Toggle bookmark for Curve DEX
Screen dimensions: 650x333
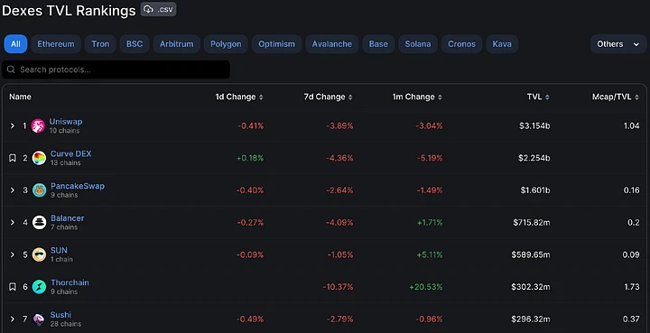(13, 158)
